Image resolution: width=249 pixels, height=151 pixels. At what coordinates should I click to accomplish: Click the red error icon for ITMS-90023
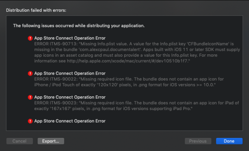point(30,97)
